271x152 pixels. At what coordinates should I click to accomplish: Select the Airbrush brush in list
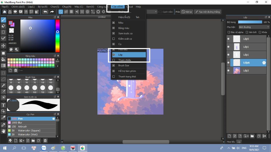[x=31, y=126]
